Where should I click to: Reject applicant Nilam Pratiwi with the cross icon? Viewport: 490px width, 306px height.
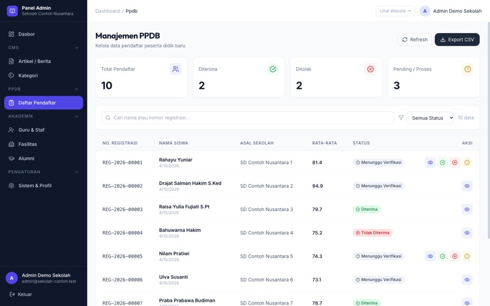point(454,256)
